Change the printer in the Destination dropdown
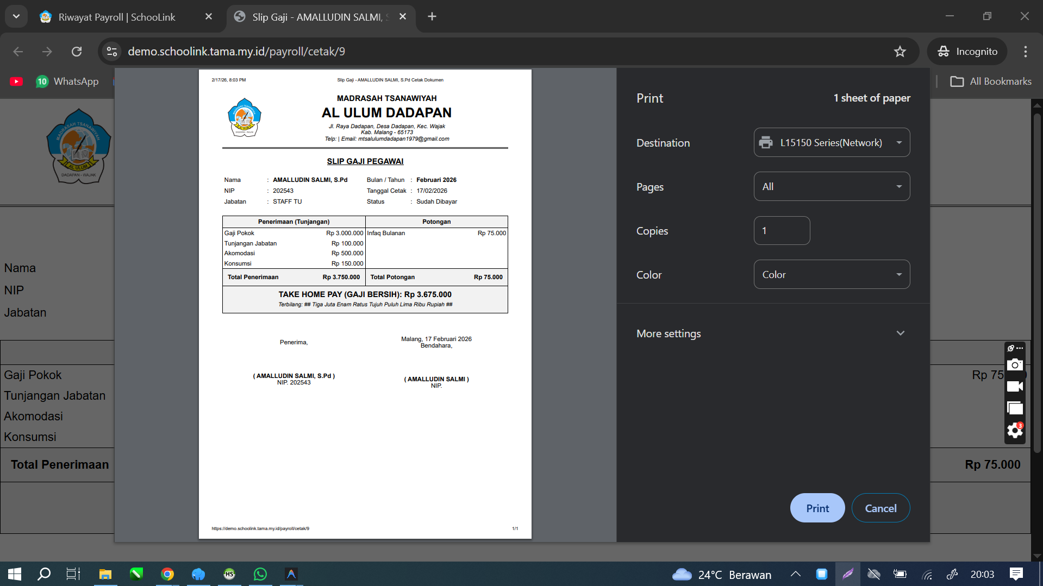Screen dimensions: 1043x586 coord(831,142)
